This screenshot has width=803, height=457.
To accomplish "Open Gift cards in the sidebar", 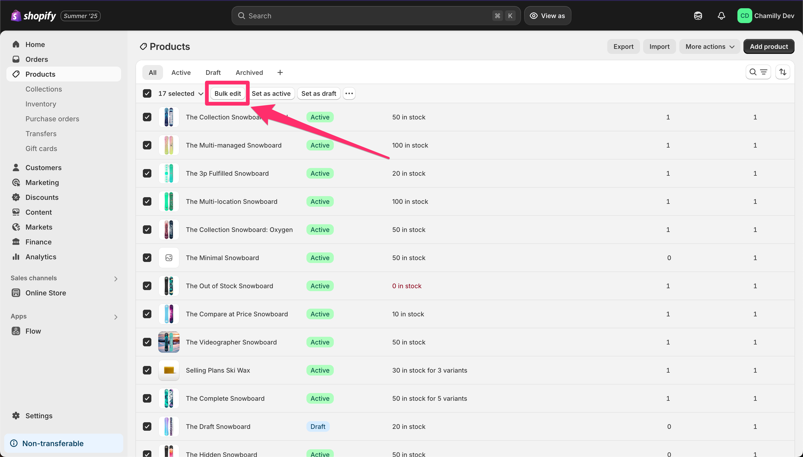I will coord(41,148).
